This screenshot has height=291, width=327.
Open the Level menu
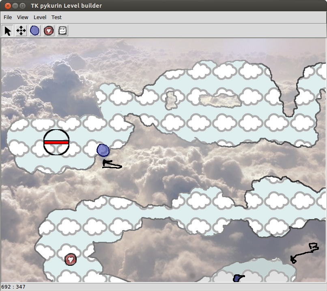40,17
